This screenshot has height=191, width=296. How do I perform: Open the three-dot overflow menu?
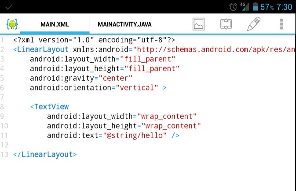coord(281,24)
